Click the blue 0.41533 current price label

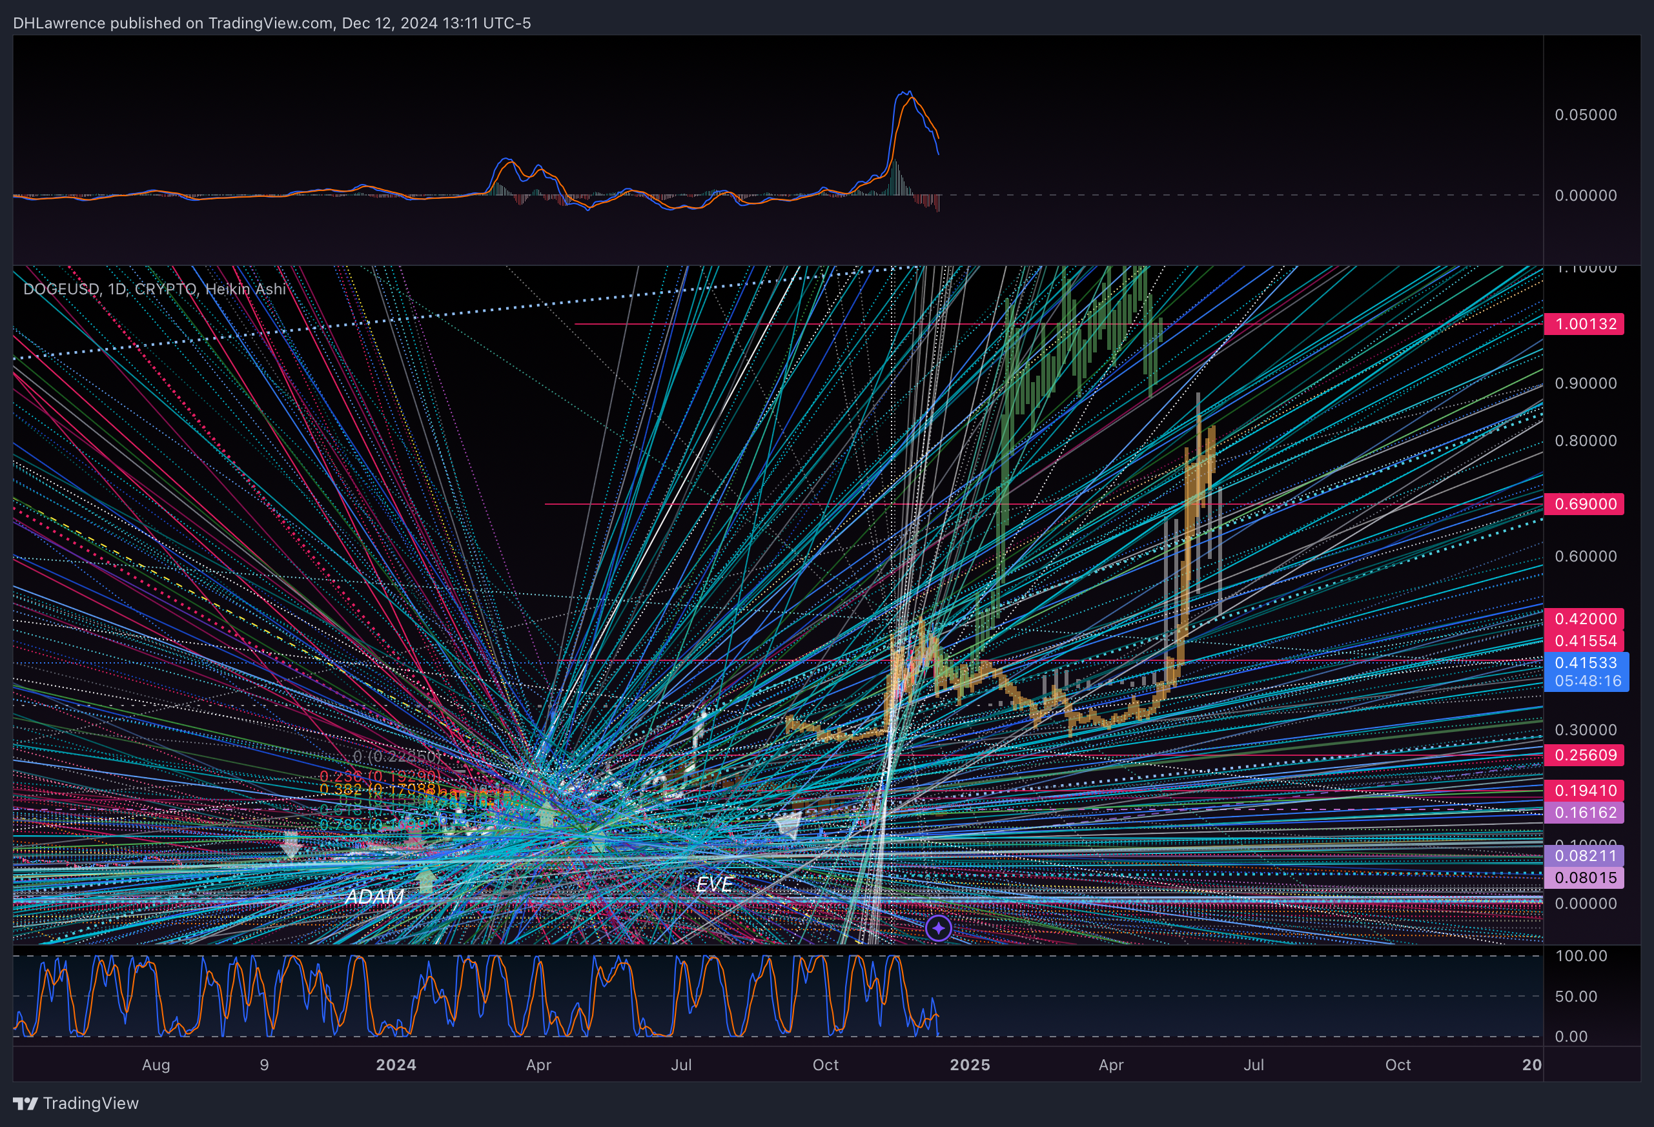click(1586, 662)
